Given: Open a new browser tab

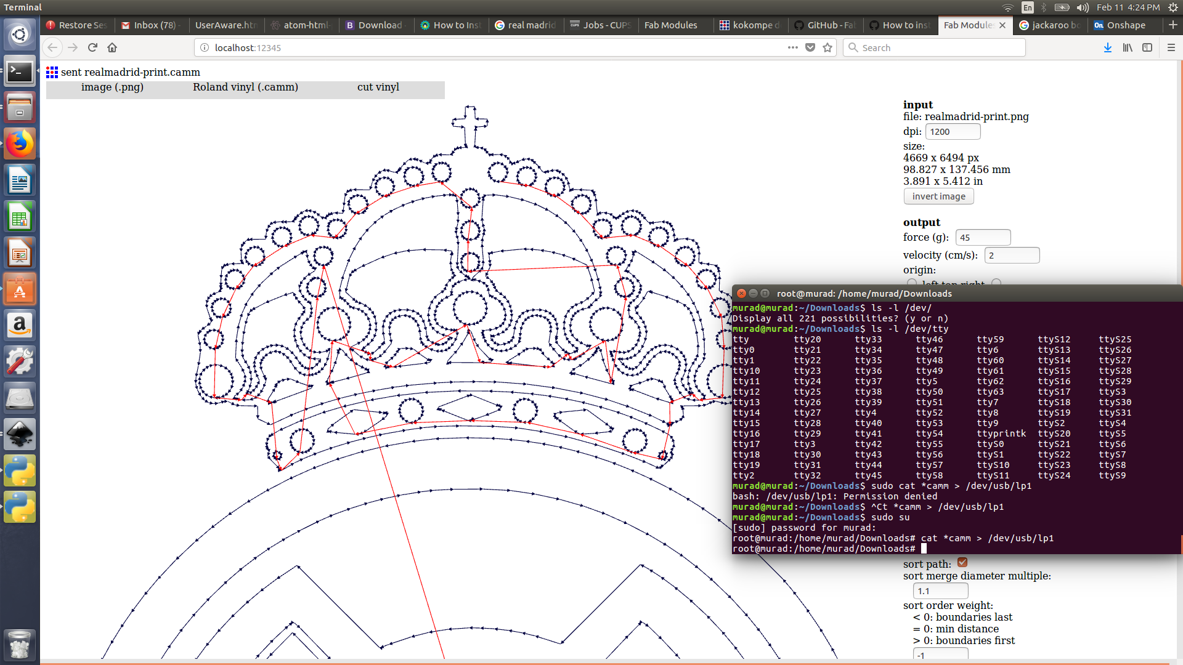Looking at the screenshot, I should tap(1173, 25).
